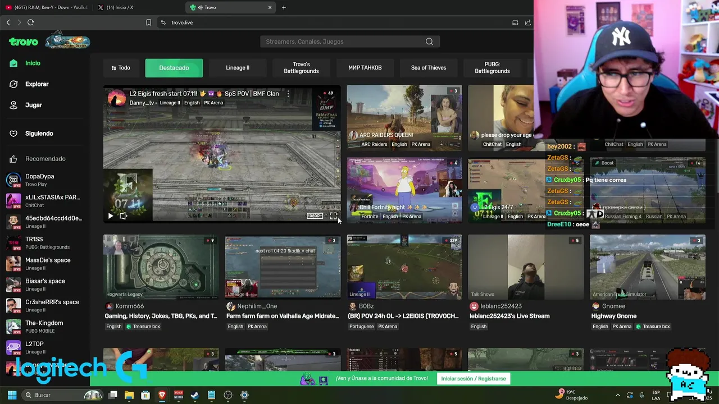
Task: Click the Portuguese tag under B0Bz
Action: click(x=361, y=327)
